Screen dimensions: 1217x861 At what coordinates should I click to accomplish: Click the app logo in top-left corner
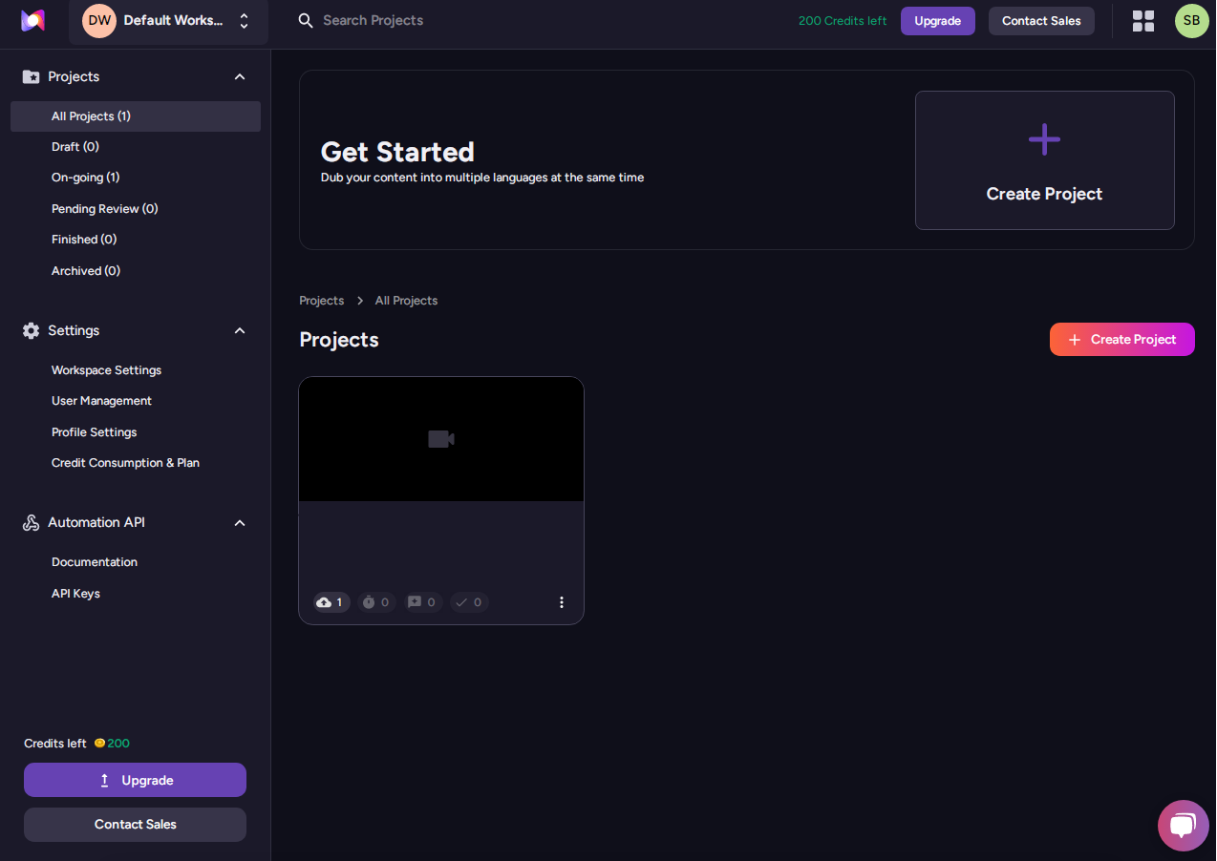[x=32, y=21]
